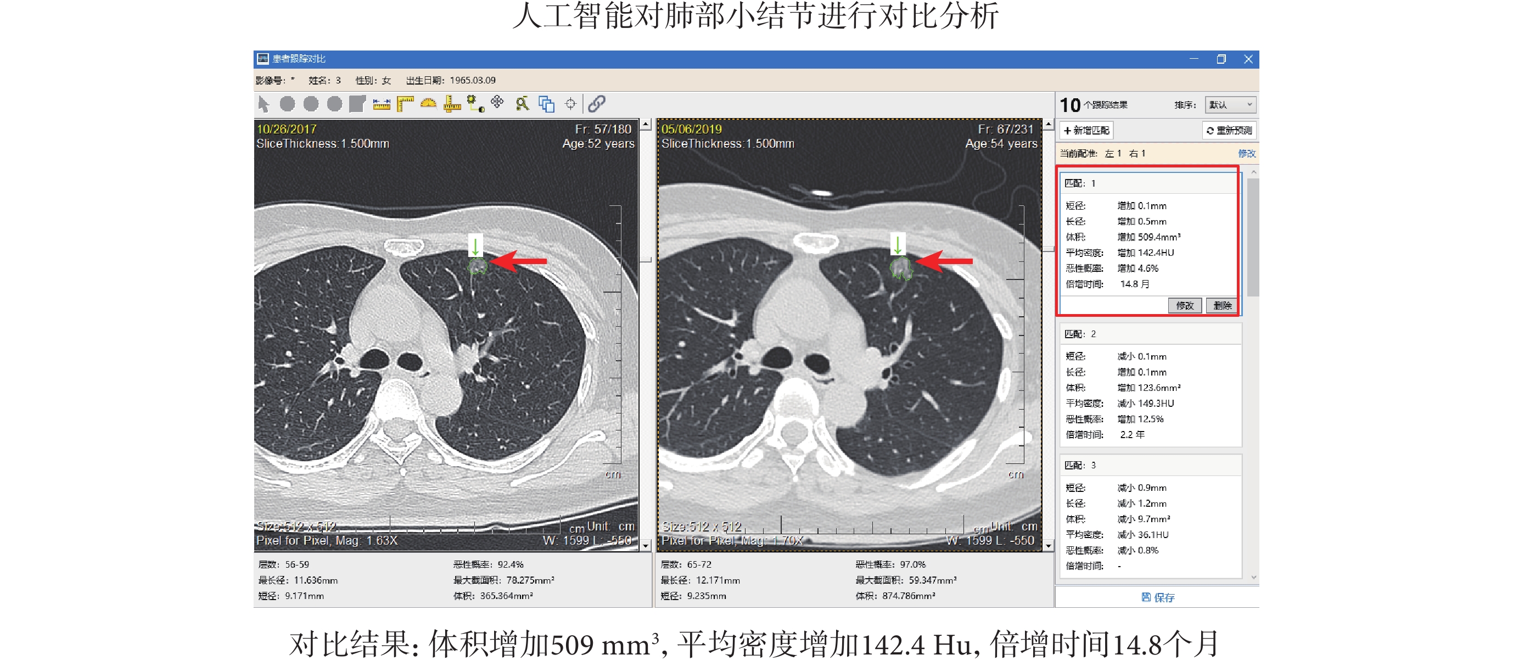Activate the four-arrow pan tool
The image size is (1513, 666).
497,103
